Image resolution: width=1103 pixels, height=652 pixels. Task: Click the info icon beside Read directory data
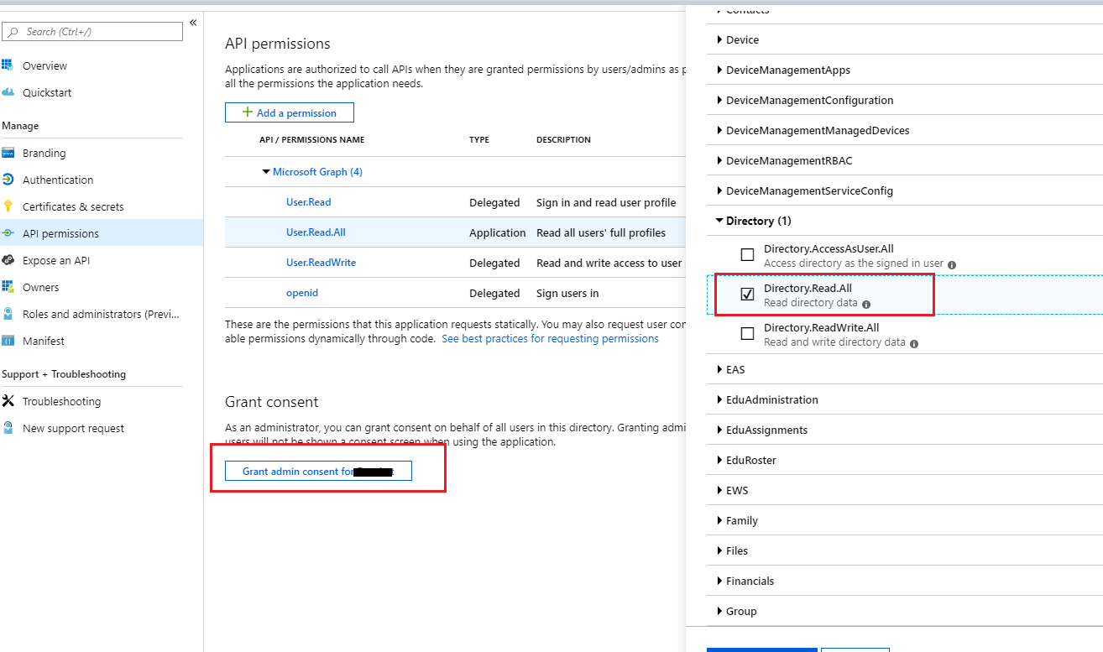[x=866, y=304]
